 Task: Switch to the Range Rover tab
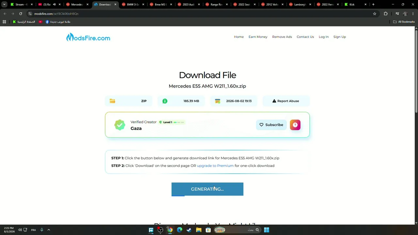point(216,5)
